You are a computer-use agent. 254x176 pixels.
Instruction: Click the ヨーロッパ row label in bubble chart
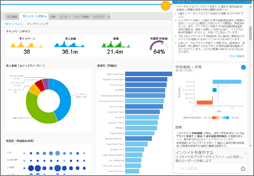pos(11,167)
